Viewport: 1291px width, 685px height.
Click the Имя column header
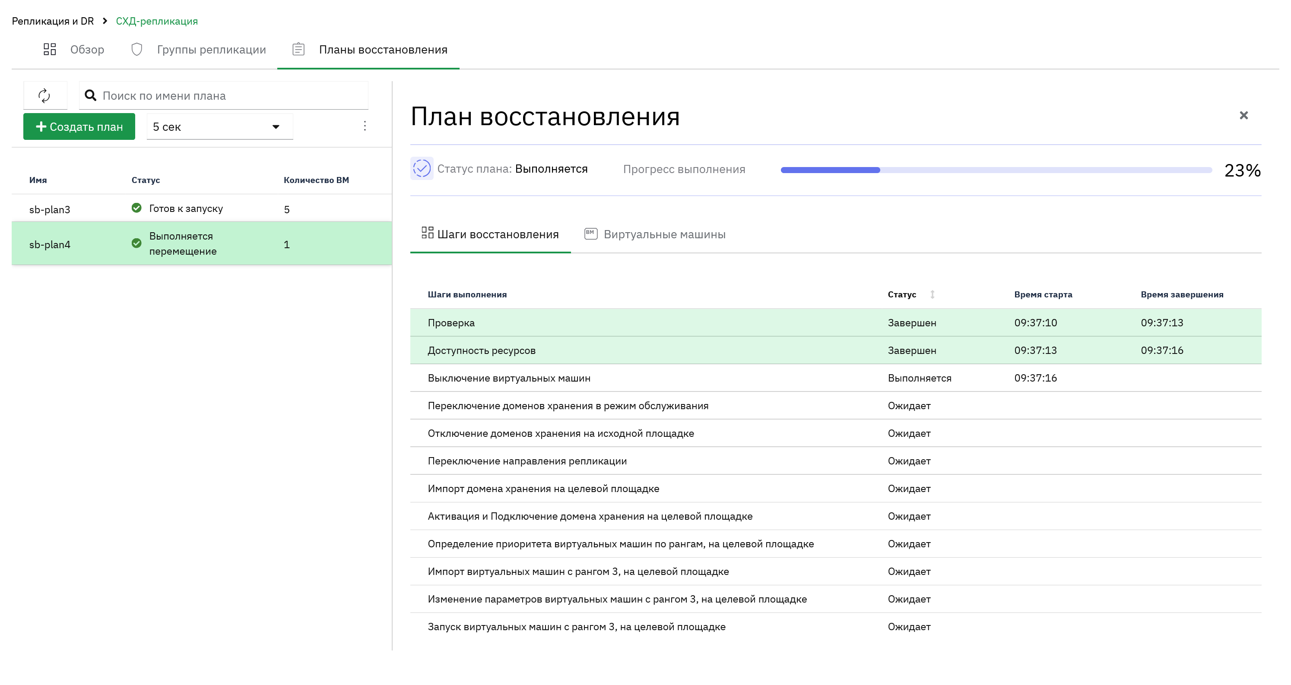pyautogui.click(x=38, y=180)
